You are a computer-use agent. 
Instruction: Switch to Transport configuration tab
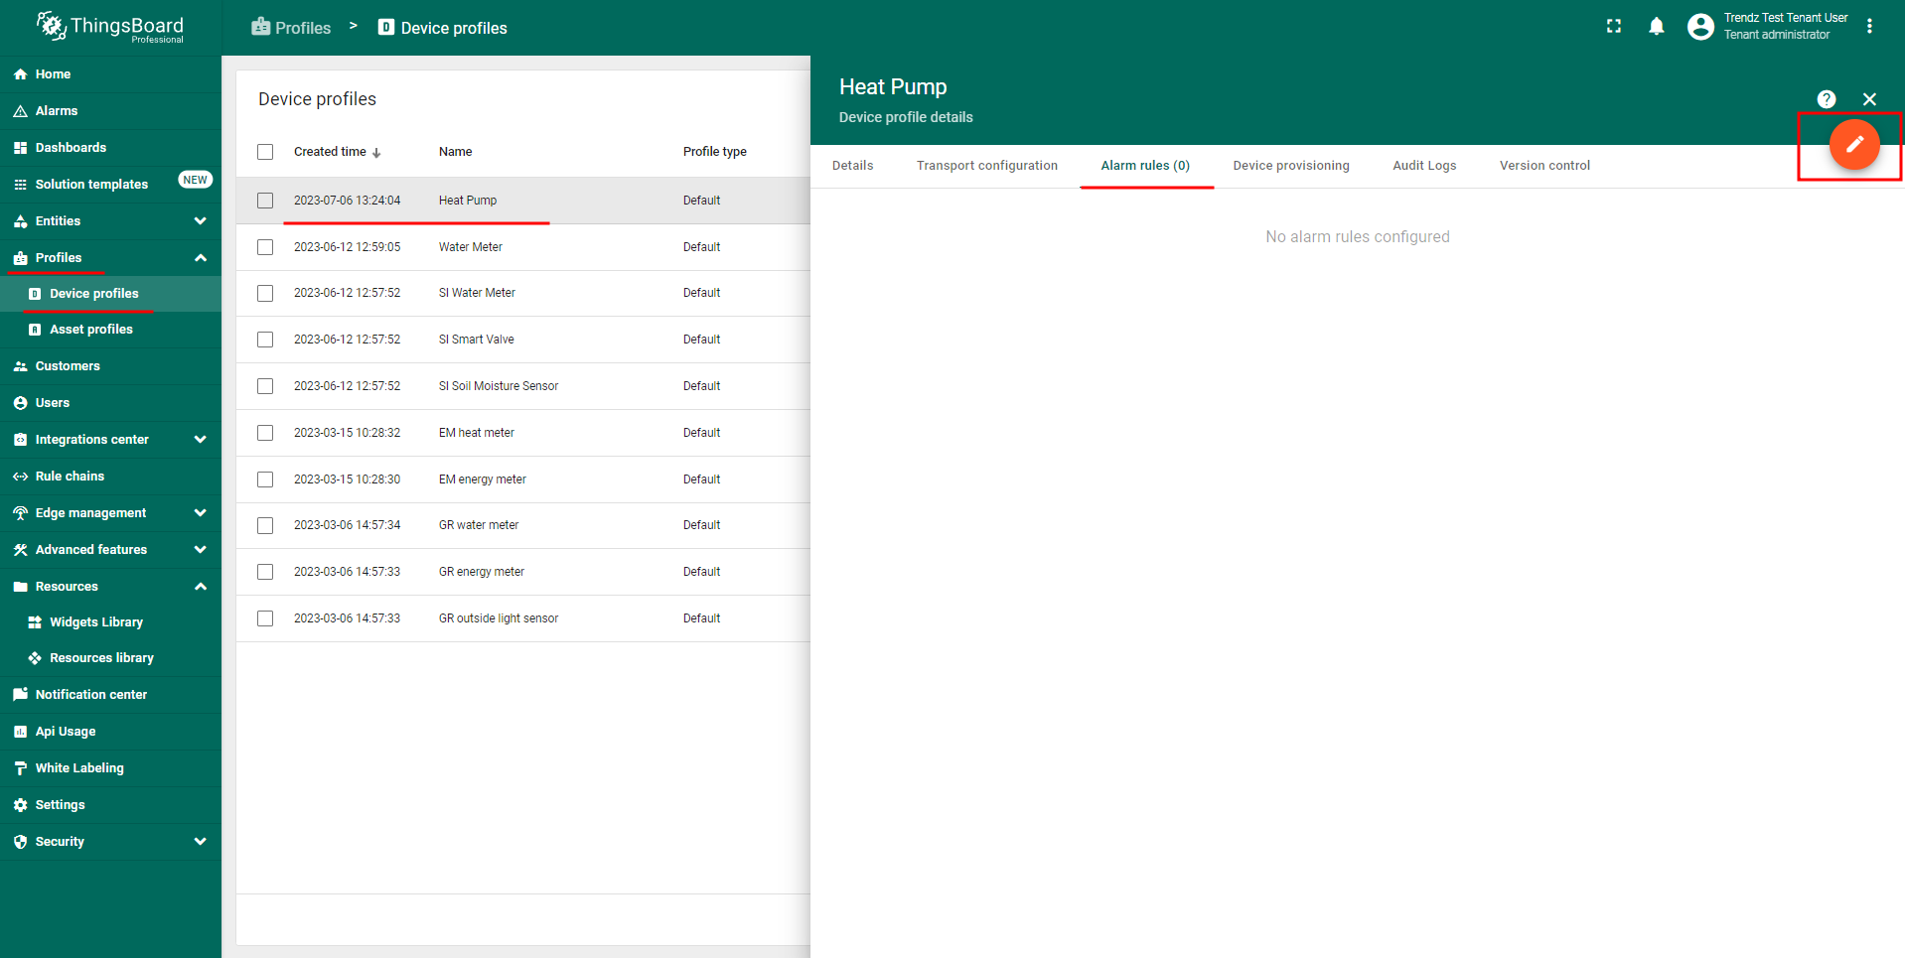[986, 166]
